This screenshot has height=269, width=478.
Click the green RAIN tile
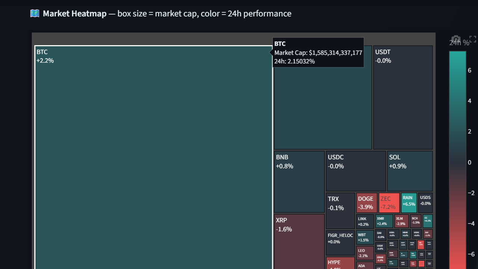(x=409, y=203)
